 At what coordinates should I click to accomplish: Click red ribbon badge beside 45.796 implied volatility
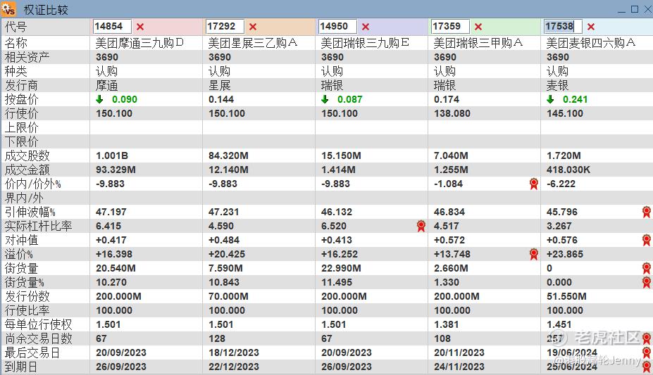647,212
